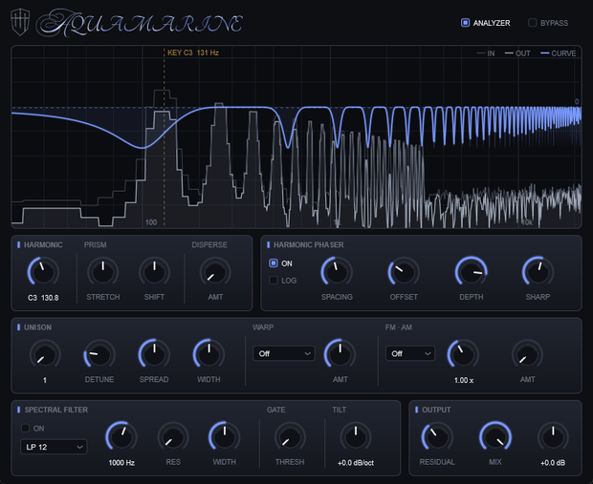Click the FM ratio 1.00 x knob
The height and width of the screenshot is (484, 593).
coord(463,355)
